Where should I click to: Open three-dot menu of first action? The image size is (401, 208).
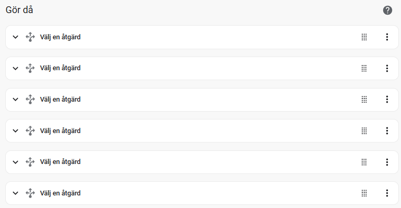click(387, 37)
